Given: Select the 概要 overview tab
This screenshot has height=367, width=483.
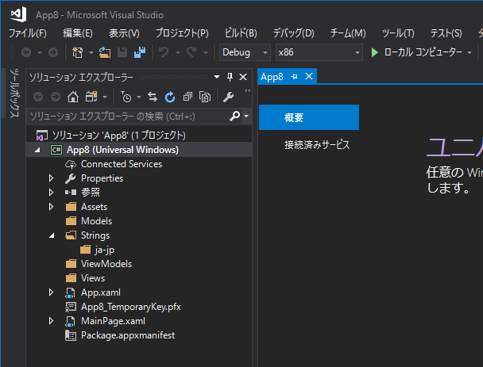Looking at the screenshot, I should coord(309,117).
